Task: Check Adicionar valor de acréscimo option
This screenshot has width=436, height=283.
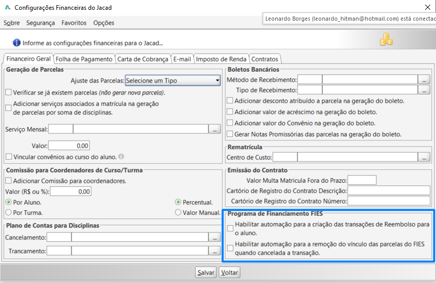Action: [230, 112]
